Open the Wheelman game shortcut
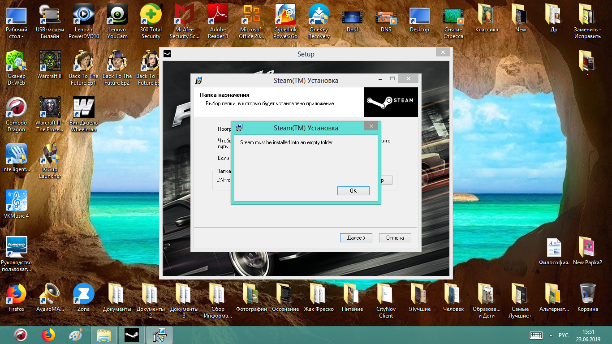The height and width of the screenshot is (344, 612). pos(83,114)
